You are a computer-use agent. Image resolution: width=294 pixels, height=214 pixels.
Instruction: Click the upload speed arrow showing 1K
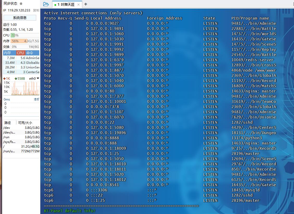tap(4, 79)
